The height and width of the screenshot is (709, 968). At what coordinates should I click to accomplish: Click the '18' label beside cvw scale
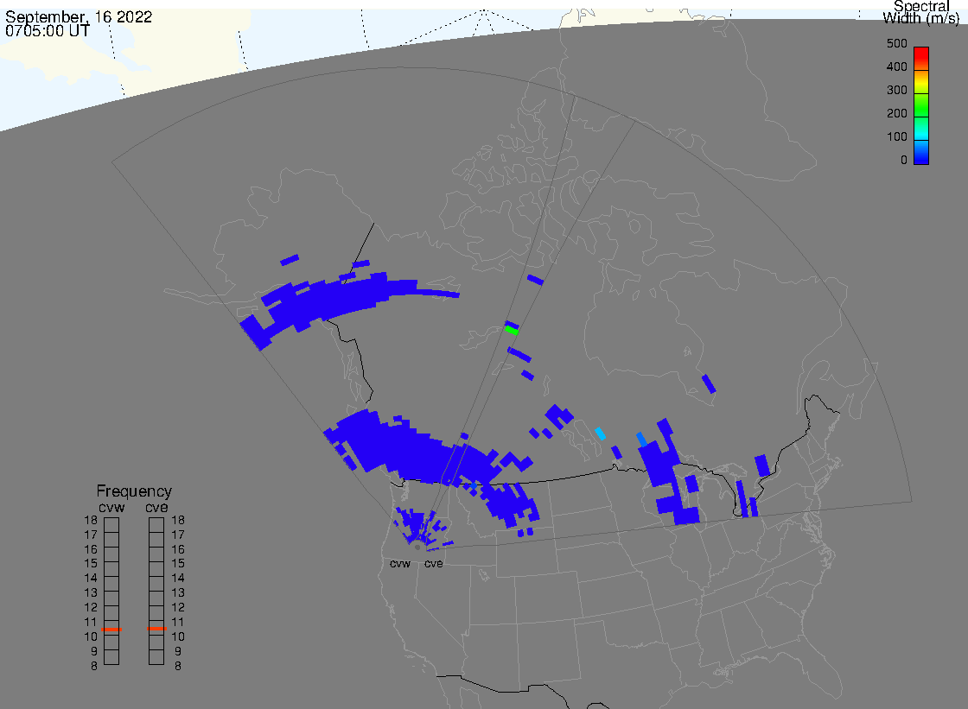(91, 520)
